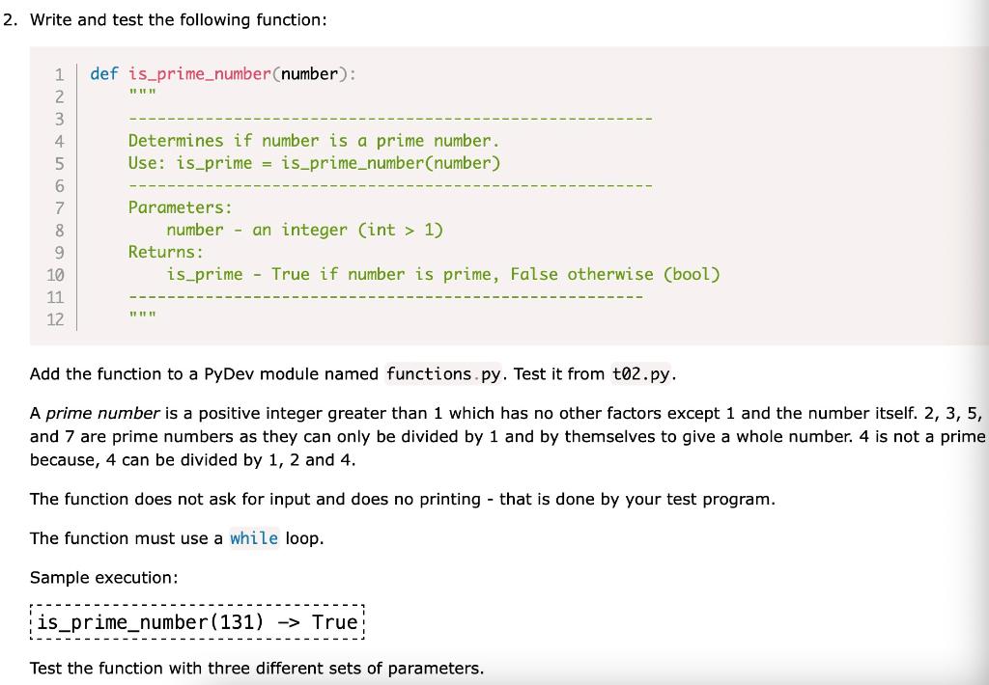This screenshot has width=989, height=685.
Task: Click line number 12 in the code gutter
Action: click(56, 318)
